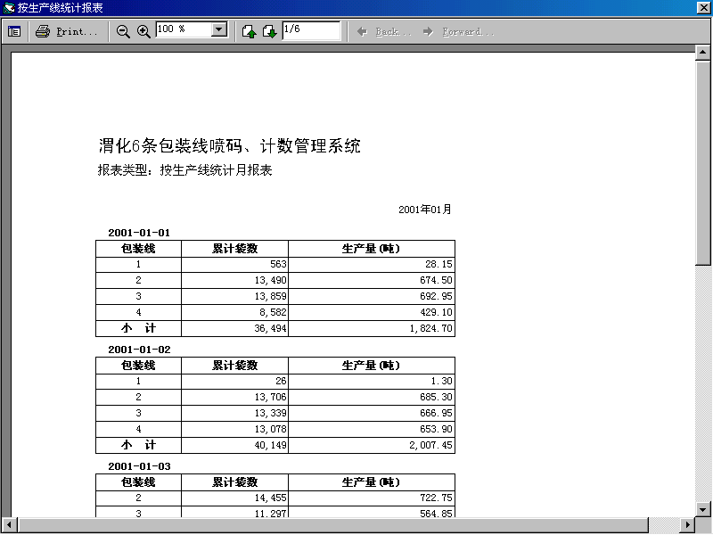Click the report title 渭化6条包装线喷码、计数管理系统

(230, 146)
